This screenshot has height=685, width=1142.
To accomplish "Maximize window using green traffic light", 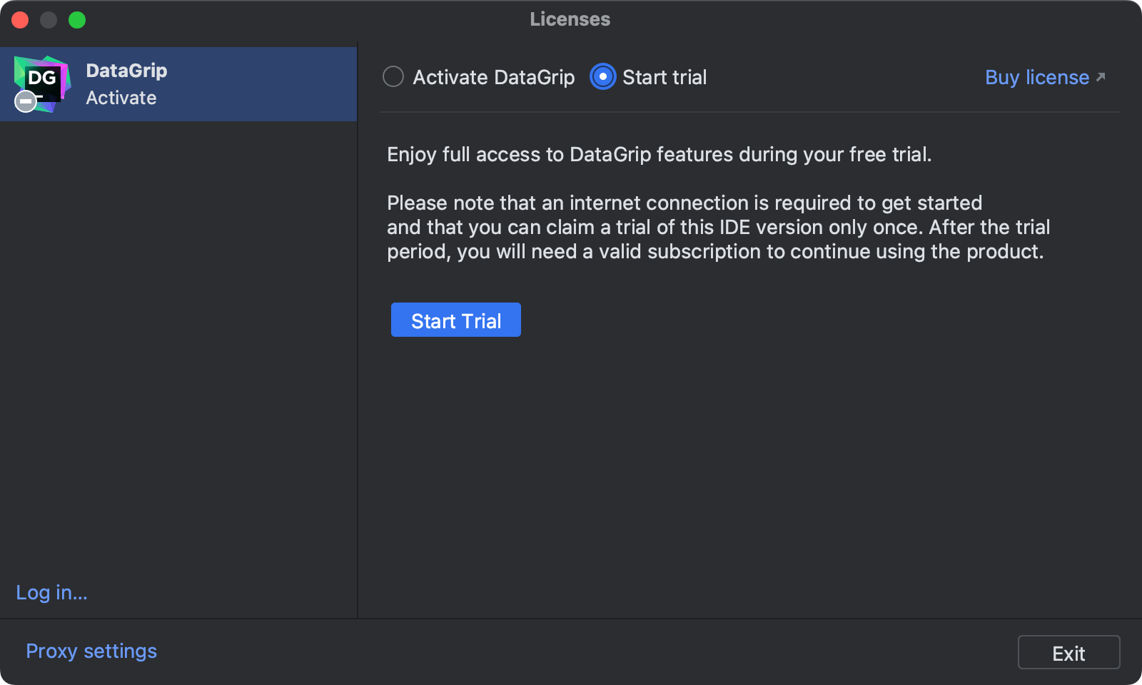I will click(x=77, y=19).
